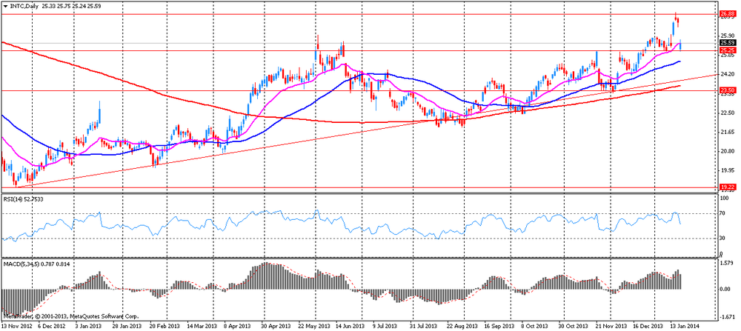Open the chart menu triangle beside INTC,Daily
This screenshot has height=331, width=741.
[5, 6]
